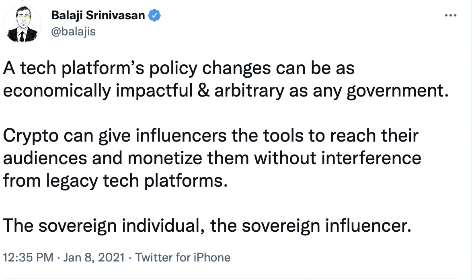Open Balaji Srinivasan's profile avatar
The image size is (472, 280).
tap(23, 25)
